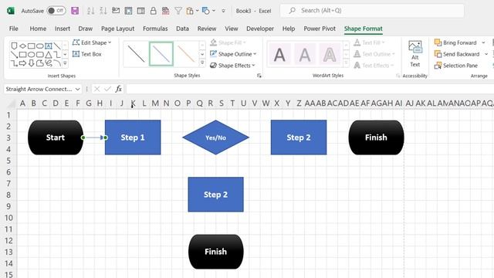Switch to the Developer tab

[260, 29]
